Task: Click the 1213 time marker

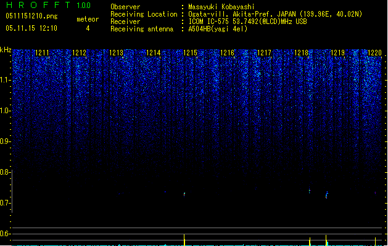Action: click(x=117, y=53)
